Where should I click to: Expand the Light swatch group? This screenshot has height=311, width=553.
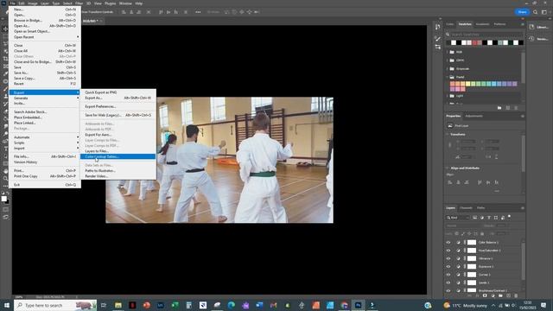pyautogui.click(x=448, y=96)
